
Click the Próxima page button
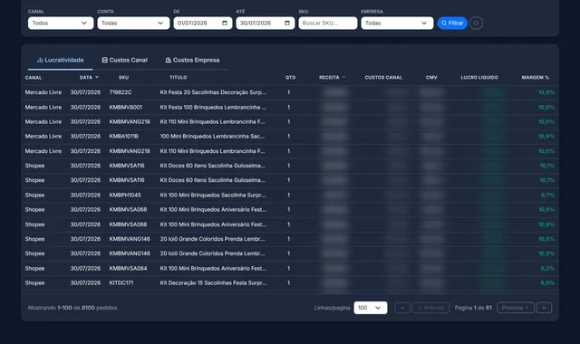[x=516, y=308]
